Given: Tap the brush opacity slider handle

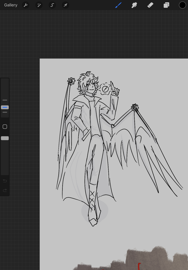Looking at the screenshot, I should click(5, 138).
